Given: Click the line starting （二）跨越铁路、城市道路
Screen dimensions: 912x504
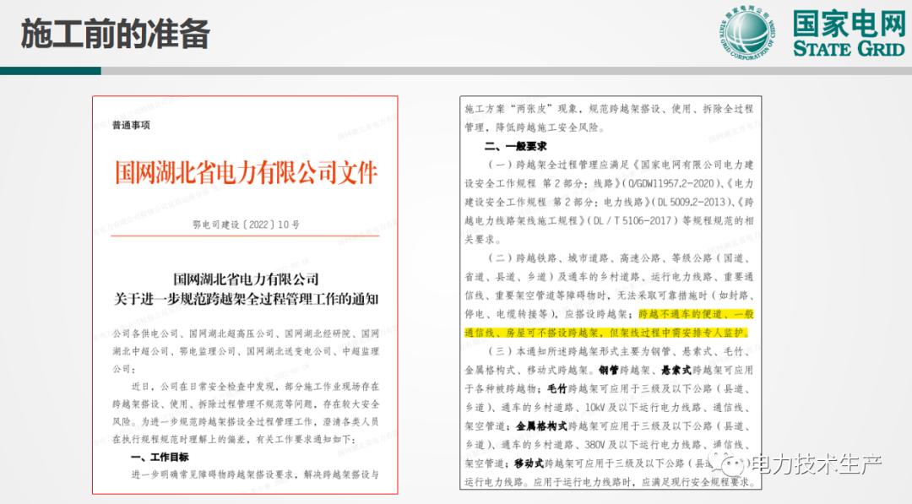Looking at the screenshot, I should [x=620, y=257].
